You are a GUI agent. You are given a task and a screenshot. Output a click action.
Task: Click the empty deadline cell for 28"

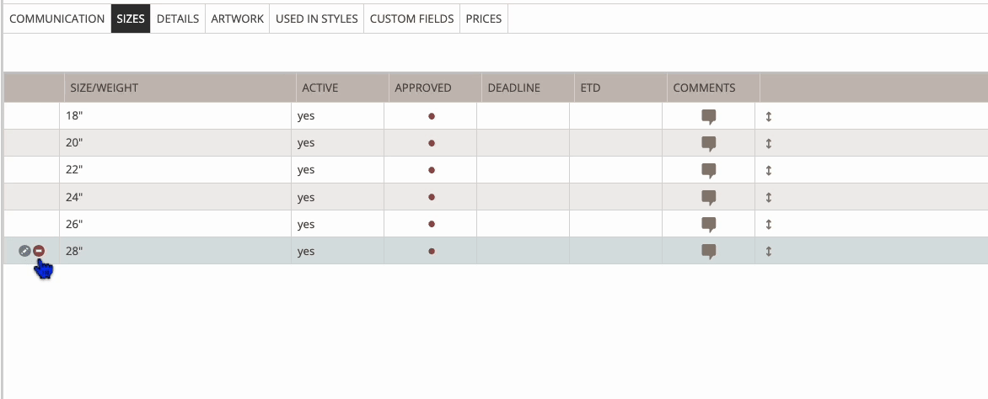point(523,251)
